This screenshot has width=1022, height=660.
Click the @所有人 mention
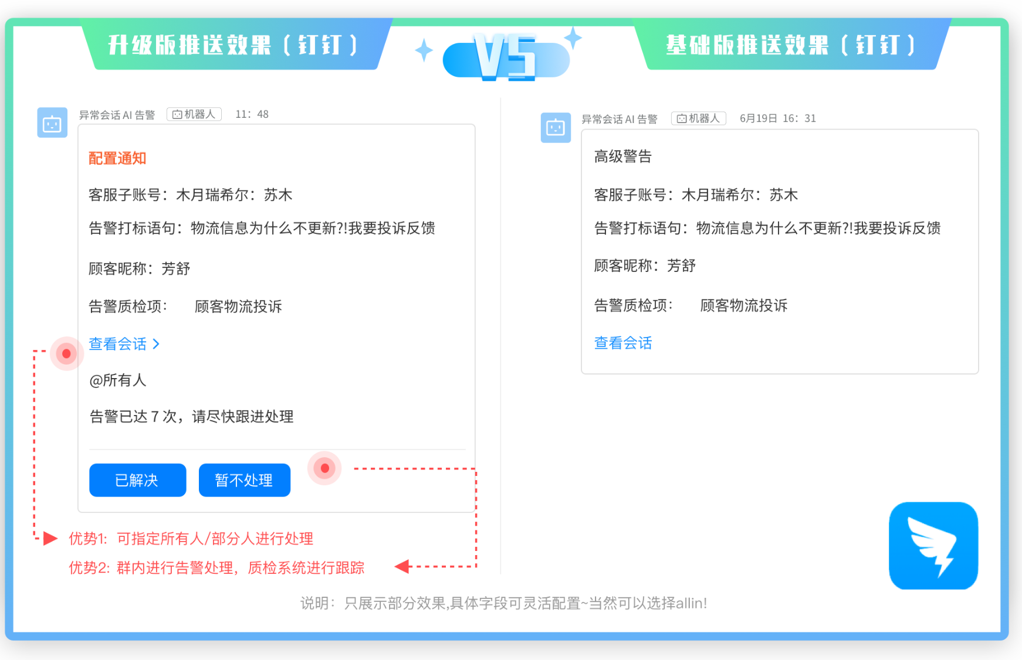pos(117,380)
